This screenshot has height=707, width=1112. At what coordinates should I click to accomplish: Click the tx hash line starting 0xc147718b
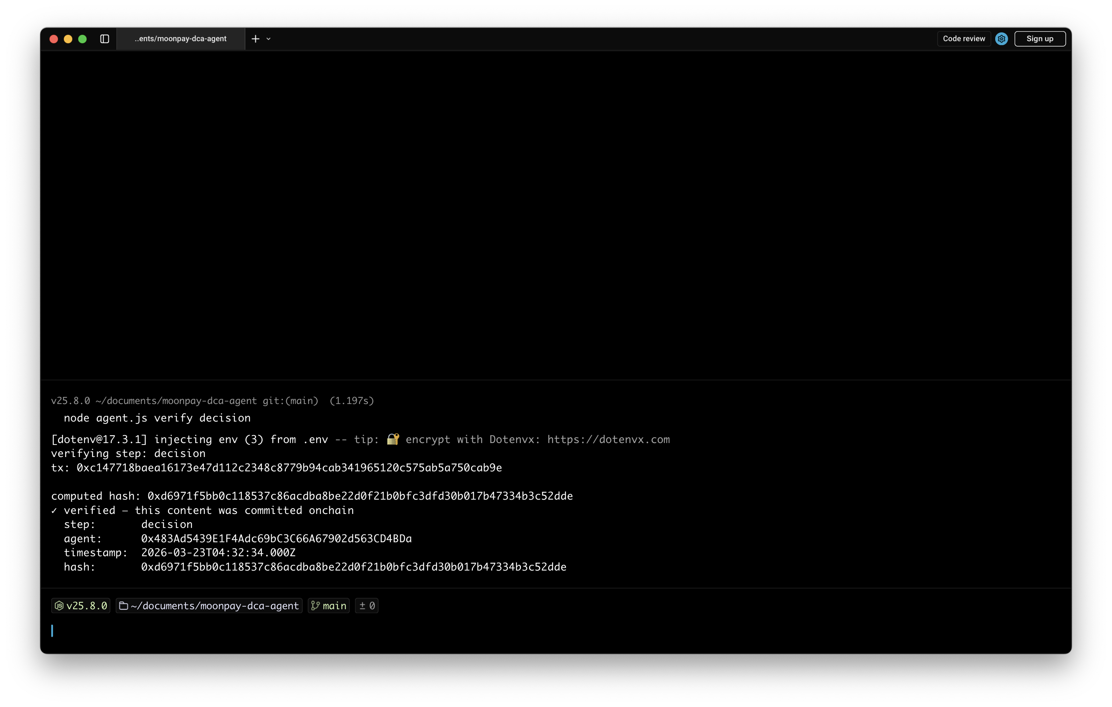tap(276, 468)
